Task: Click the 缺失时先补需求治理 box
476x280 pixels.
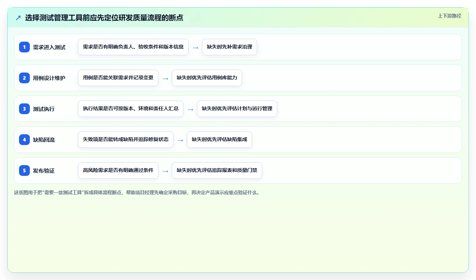Action: click(x=230, y=47)
